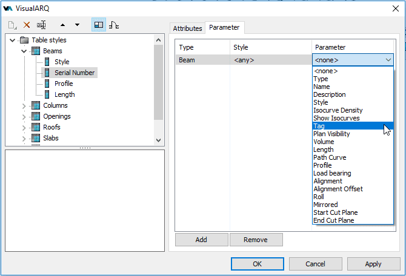Choose Volume parameter

coord(353,142)
